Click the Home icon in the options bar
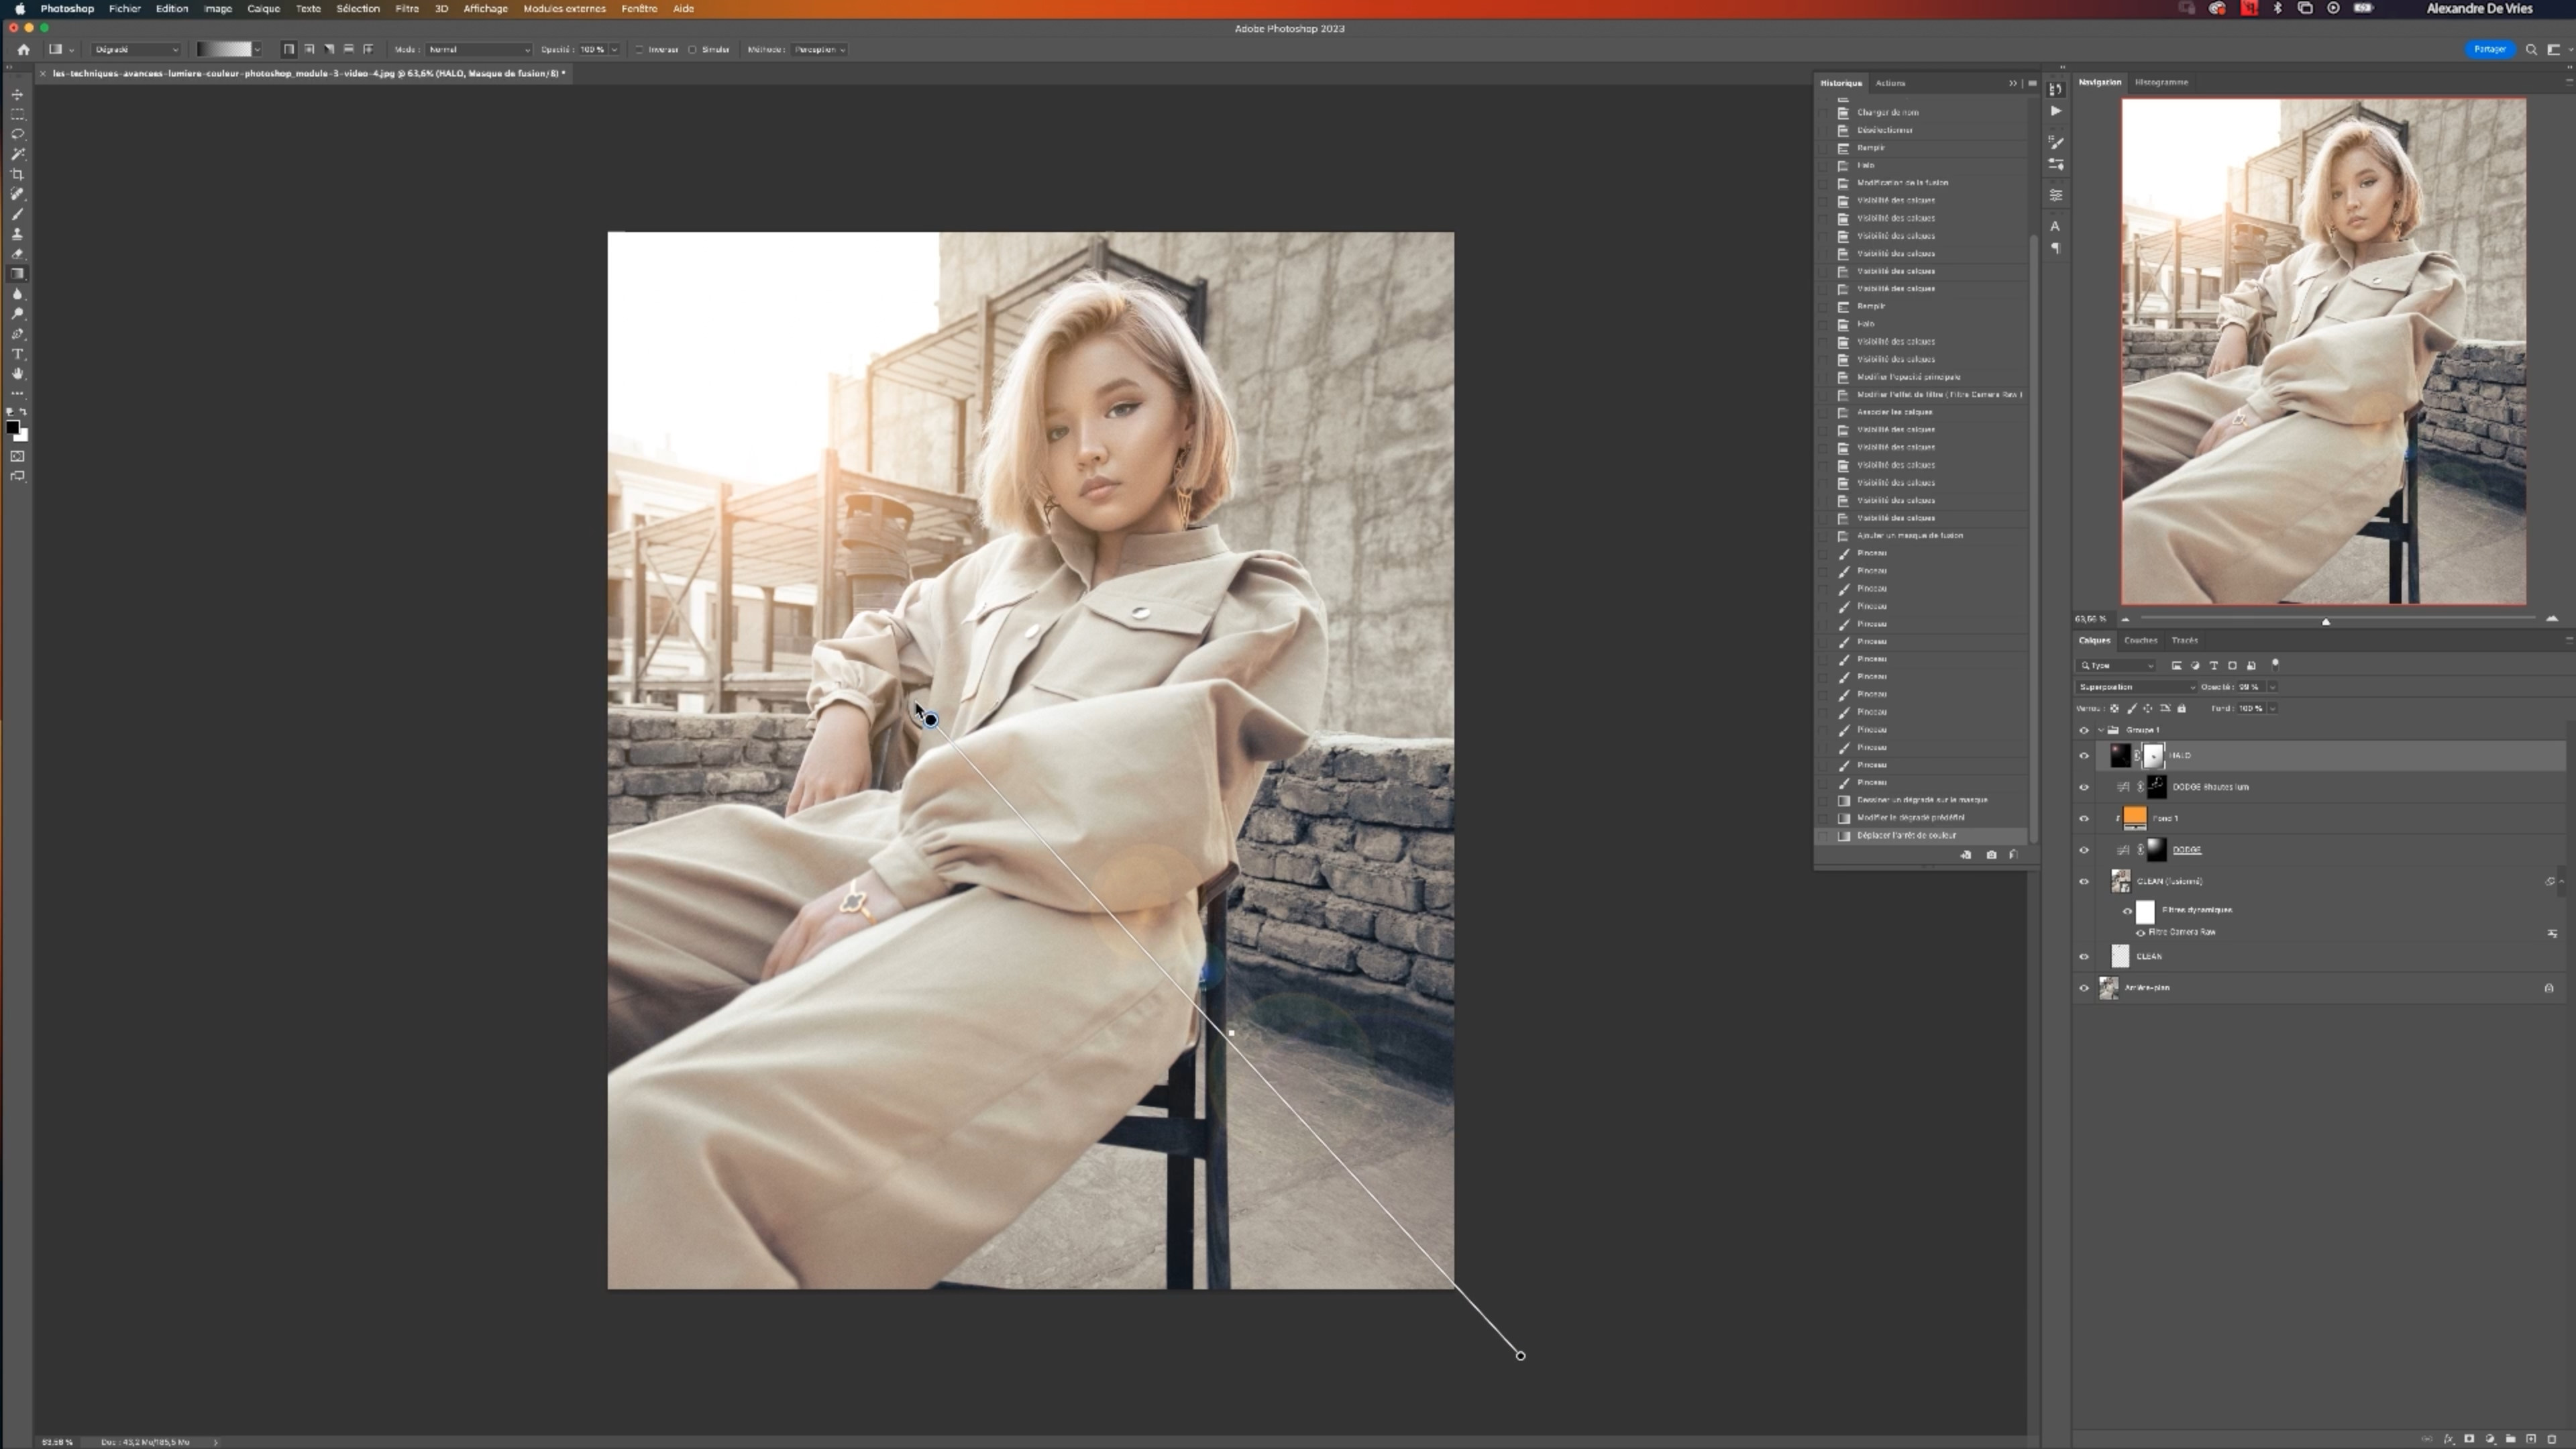 (23, 49)
